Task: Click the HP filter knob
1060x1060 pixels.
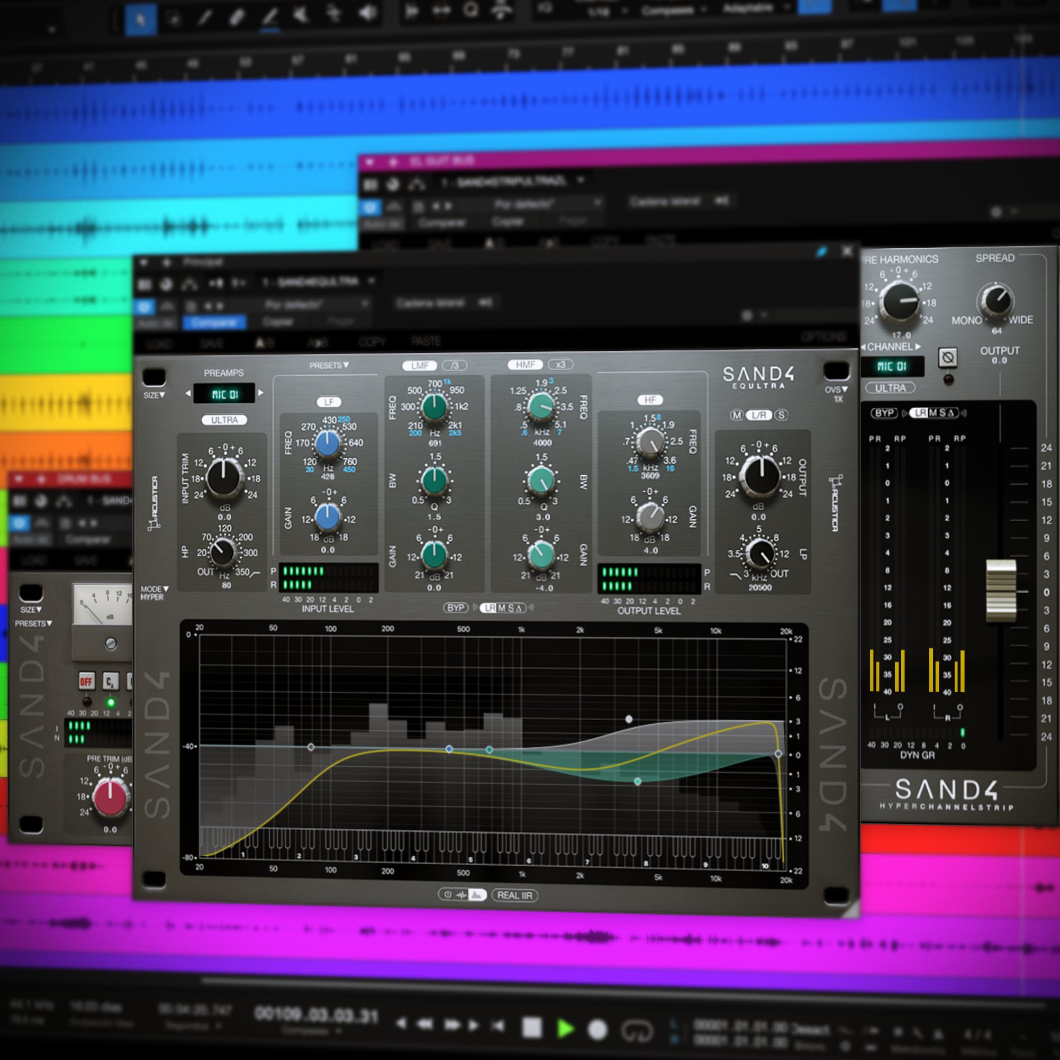Action: click(x=223, y=552)
